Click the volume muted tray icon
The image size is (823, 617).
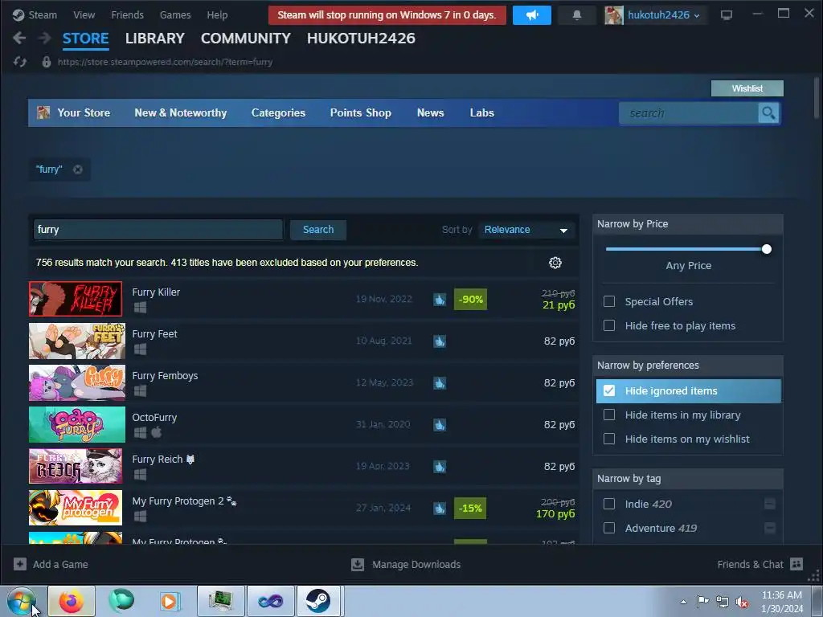(742, 602)
